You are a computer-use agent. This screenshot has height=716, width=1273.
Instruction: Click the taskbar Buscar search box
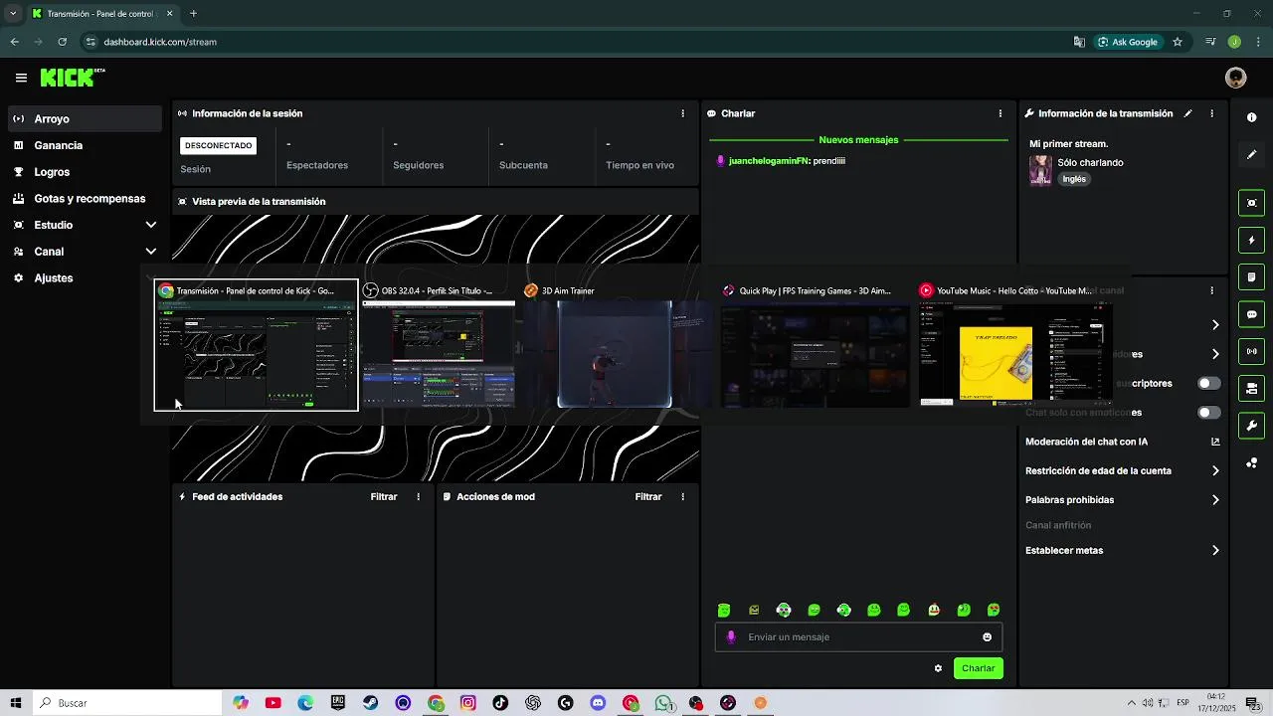click(x=127, y=703)
